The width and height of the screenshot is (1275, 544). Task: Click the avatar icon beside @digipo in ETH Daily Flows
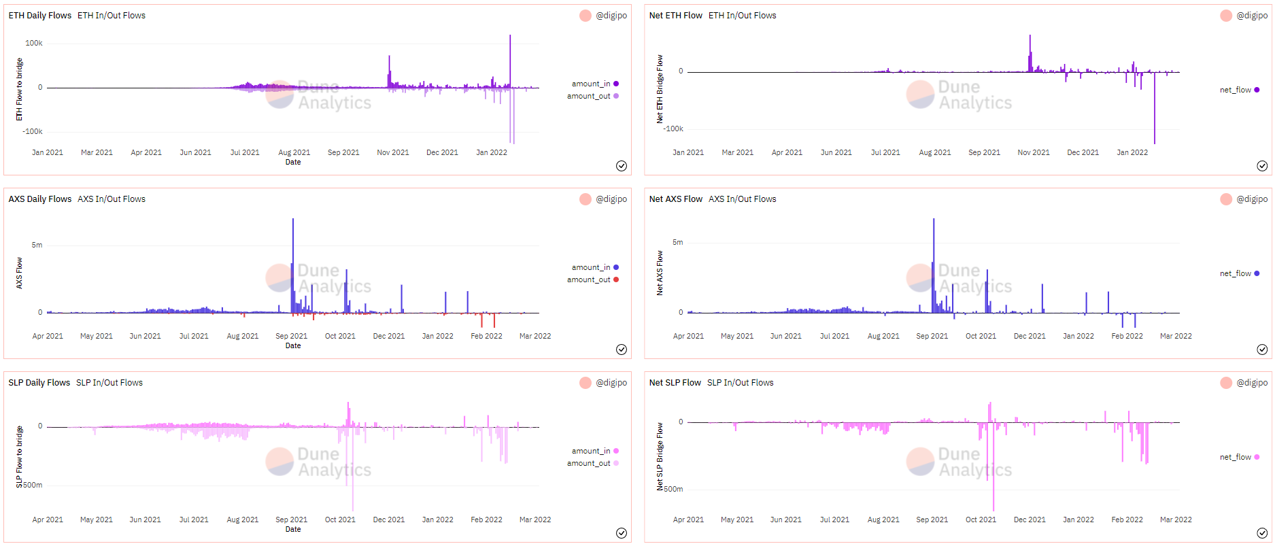(585, 16)
